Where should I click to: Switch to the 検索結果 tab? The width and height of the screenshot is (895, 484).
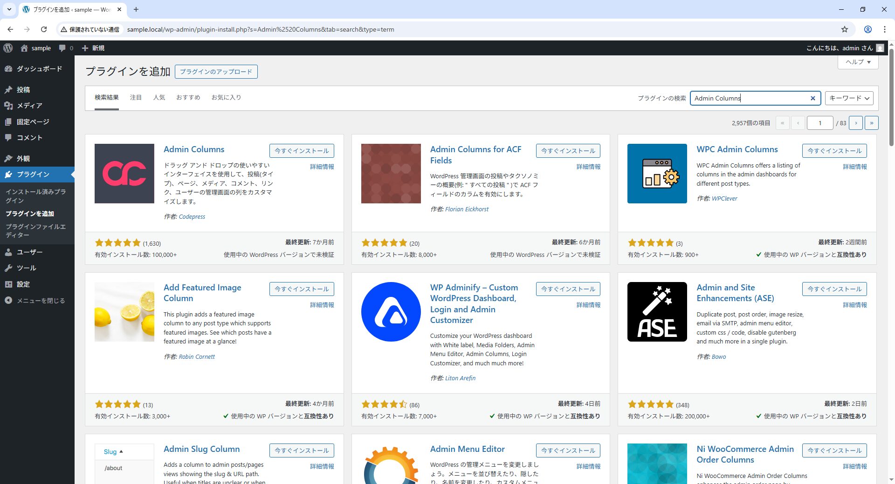coord(107,97)
